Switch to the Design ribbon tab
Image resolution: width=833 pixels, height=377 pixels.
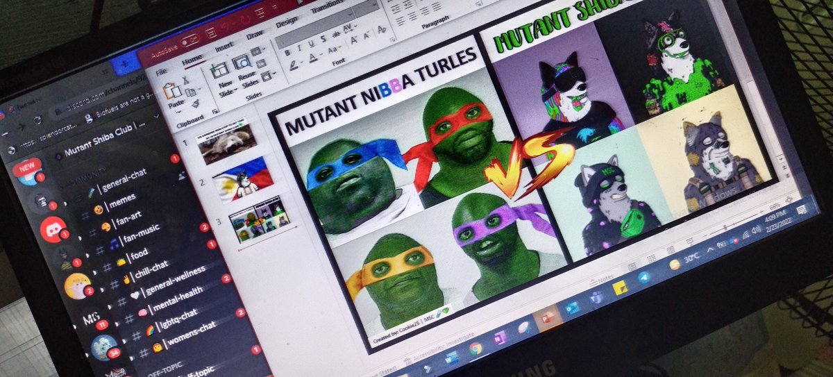pyautogui.click(x=287, y=22)
